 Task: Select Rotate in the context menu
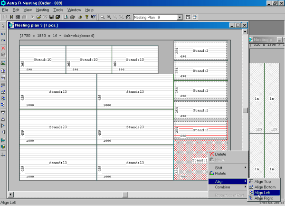[220, 173]
